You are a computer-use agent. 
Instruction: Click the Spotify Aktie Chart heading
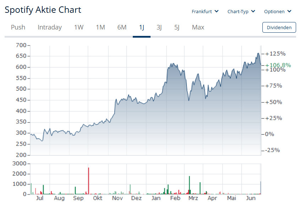pyautogui.click(x=43, y=10)
